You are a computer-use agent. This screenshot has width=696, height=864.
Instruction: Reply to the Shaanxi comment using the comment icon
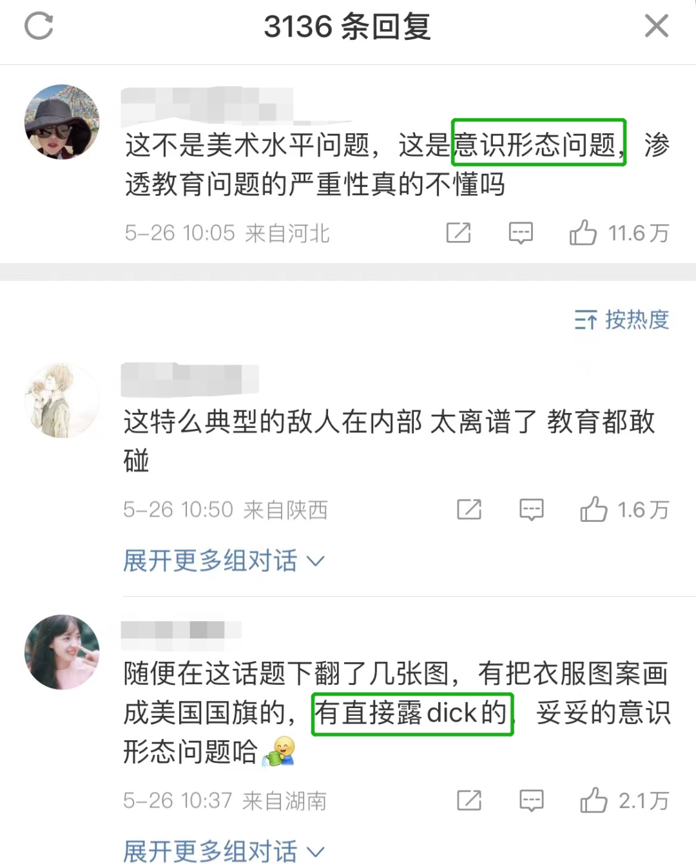pyautogui.click(x=532, y=510)
